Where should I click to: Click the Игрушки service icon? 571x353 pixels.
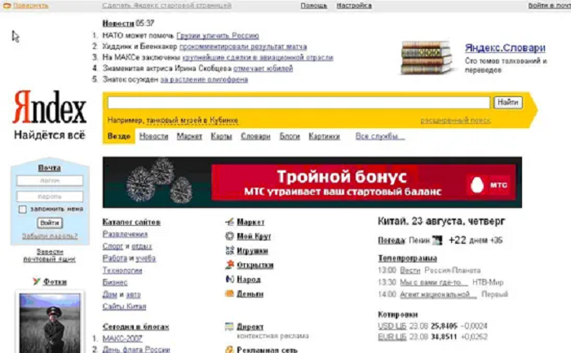[229, 250]
